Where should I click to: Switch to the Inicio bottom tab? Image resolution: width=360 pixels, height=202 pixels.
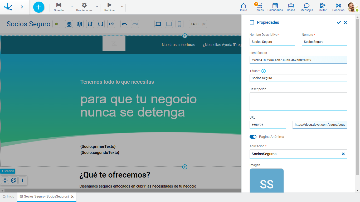coord(8,196)
